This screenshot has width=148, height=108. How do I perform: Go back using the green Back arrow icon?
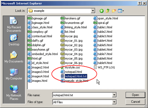pos(101,11)
